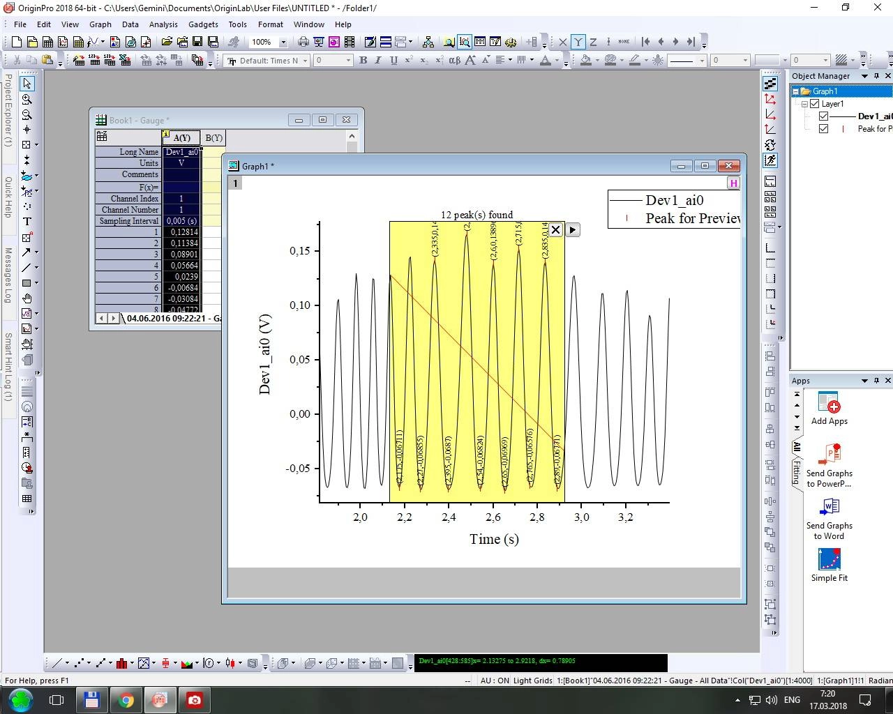Go to first with the skip-to-start arrow icon
Image resolution: width=893 pixels, height=714 pixels.
(646, 42)
